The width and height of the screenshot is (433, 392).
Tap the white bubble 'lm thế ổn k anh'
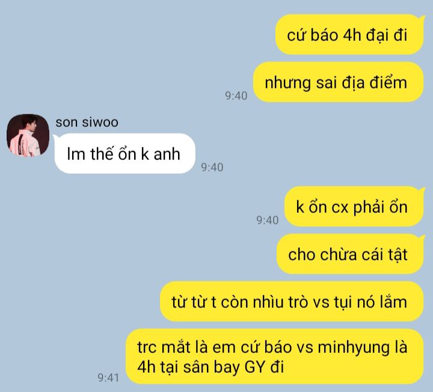[x=124, y=153]
